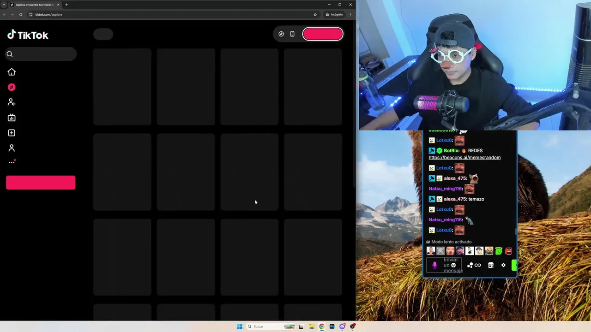Bookmark this page with the star
591x332 pixels.
point(315,14)
